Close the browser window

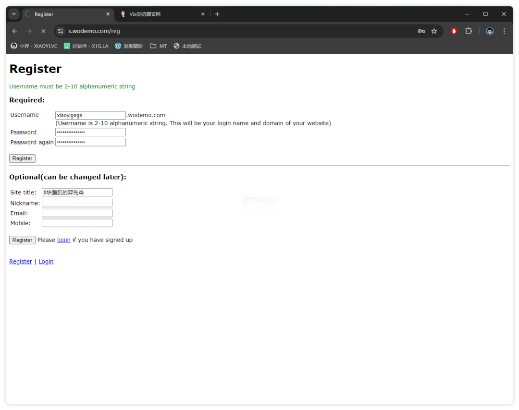(504, 14)
